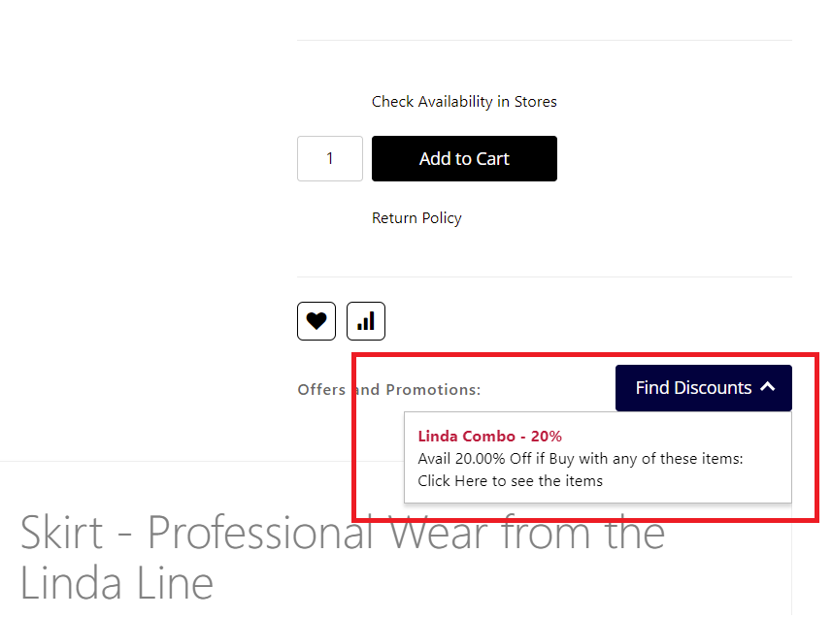Viewport: 832px width, 618px height.
Task: Focus the quantity input showing 1
Action: (x=330, y=158)
